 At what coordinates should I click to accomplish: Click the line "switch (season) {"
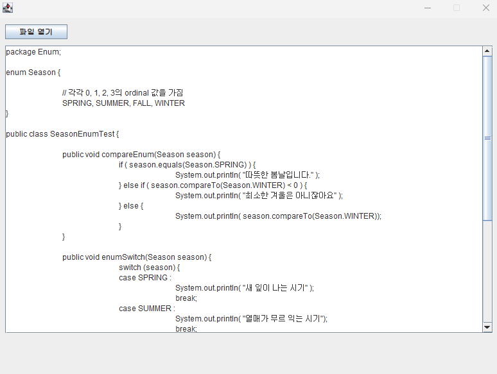tap(149, 268)
